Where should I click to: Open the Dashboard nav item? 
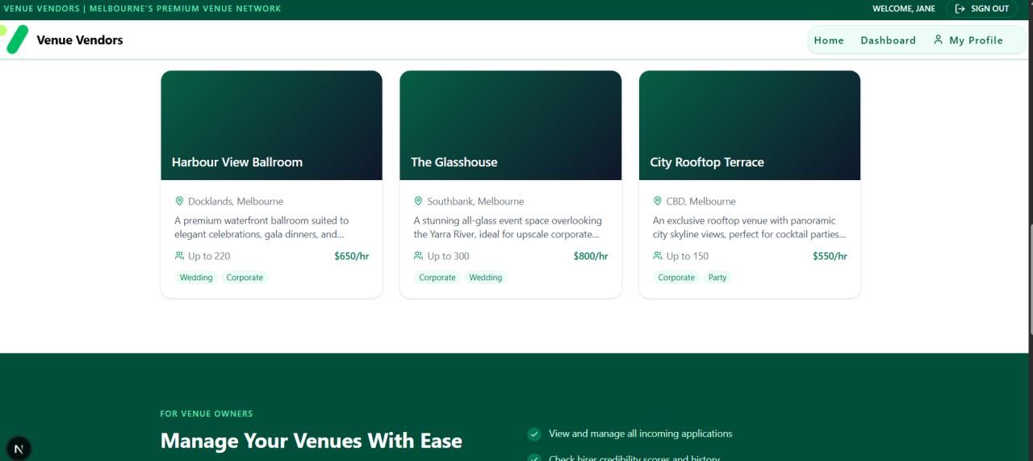888,40
